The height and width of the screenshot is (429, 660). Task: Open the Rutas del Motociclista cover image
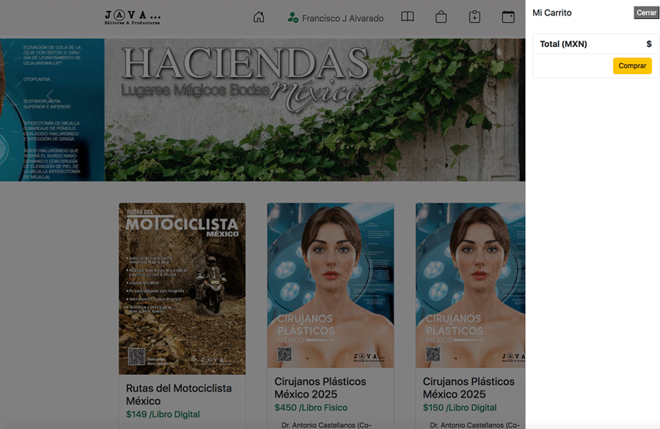[x=182, y=288]
